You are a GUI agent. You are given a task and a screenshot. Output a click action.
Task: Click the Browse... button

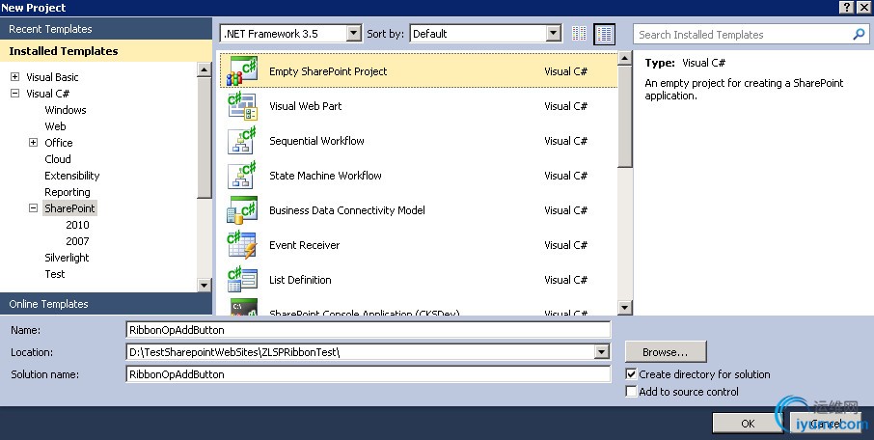click(666, 352)
